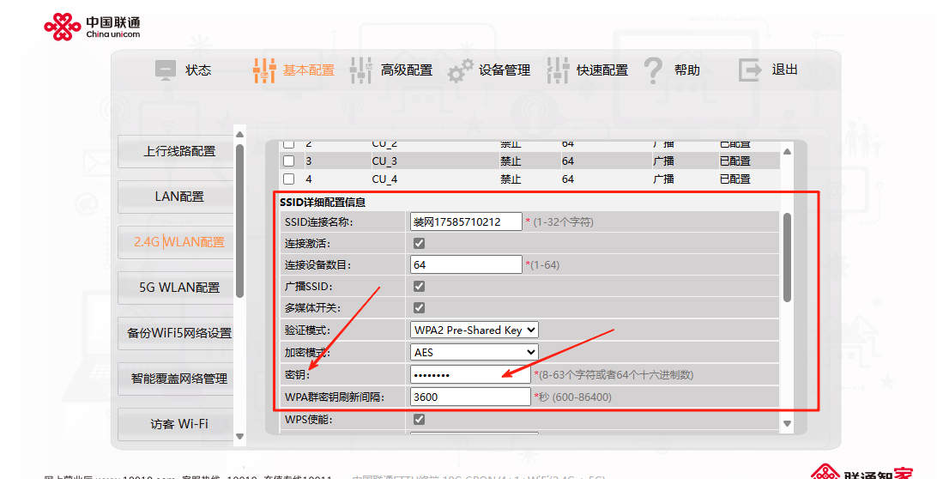Click the 验证模式 label
The width and height of the screenshot is (949, 479).
[307, 330]
